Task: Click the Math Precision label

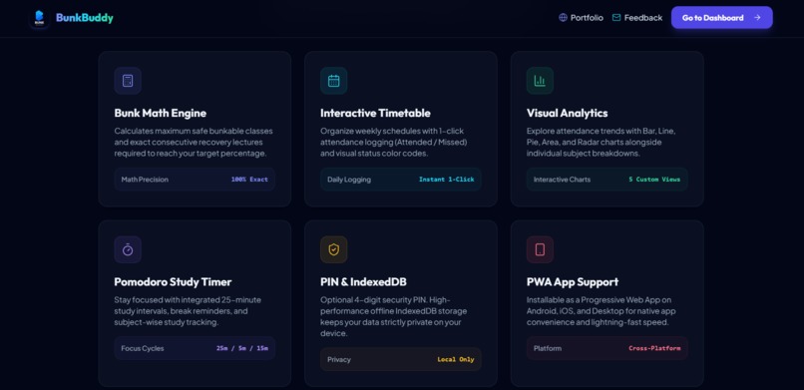Action: (145, 180)
